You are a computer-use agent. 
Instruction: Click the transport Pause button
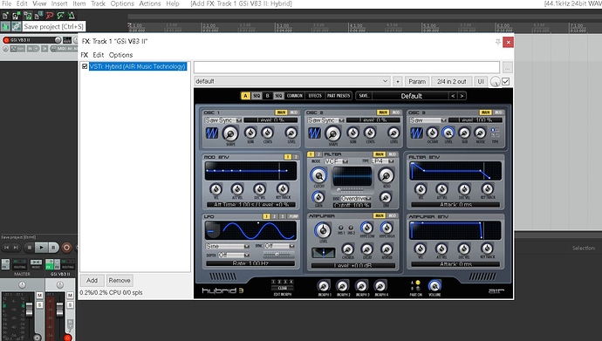(53, 248)
